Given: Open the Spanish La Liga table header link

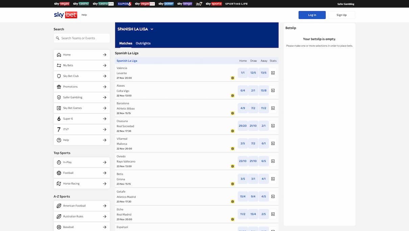Looking at the screenshot, I should pos(127,61).
